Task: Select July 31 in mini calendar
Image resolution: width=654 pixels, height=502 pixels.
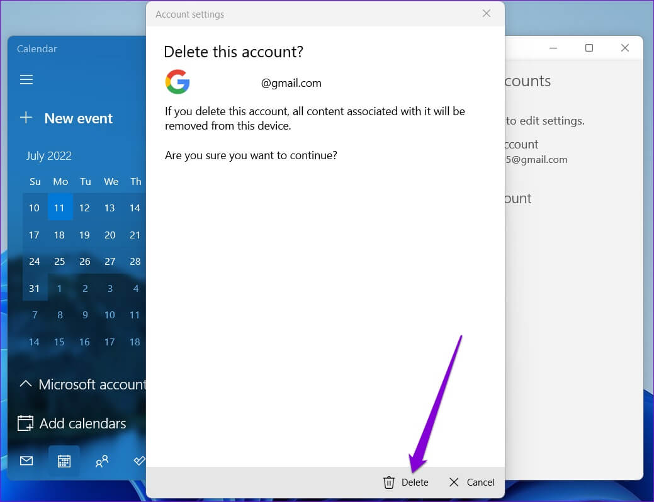Action: click(x=34, y=288)
